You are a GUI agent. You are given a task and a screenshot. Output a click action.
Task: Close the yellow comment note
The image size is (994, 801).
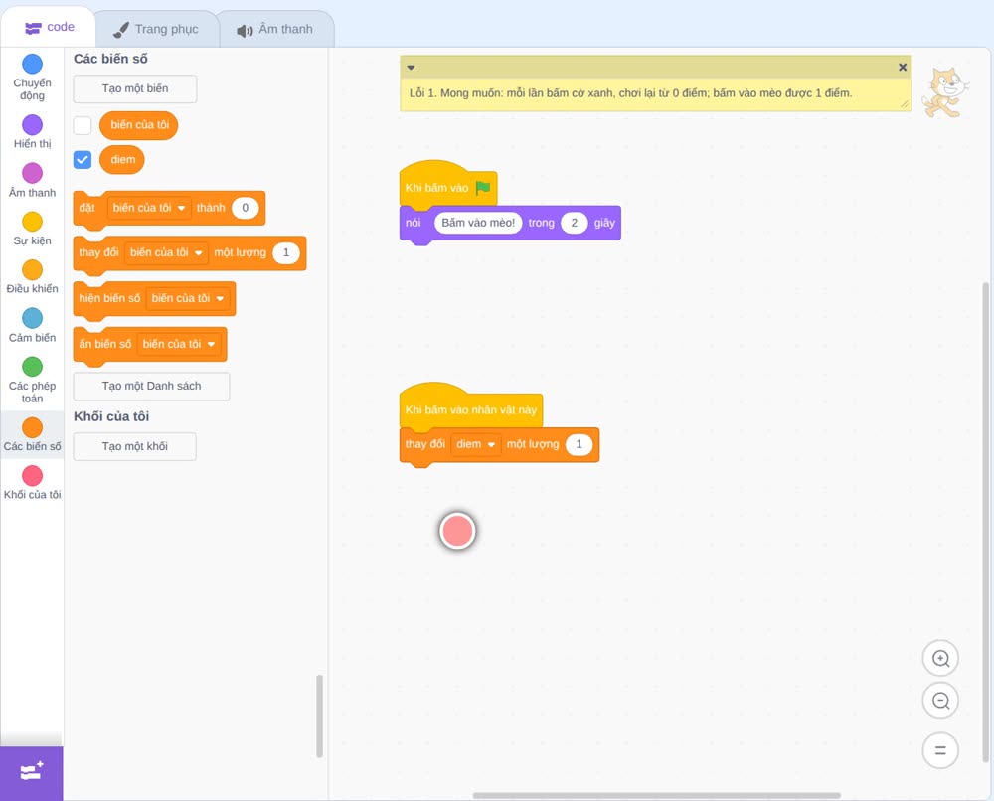coord(903,68)
